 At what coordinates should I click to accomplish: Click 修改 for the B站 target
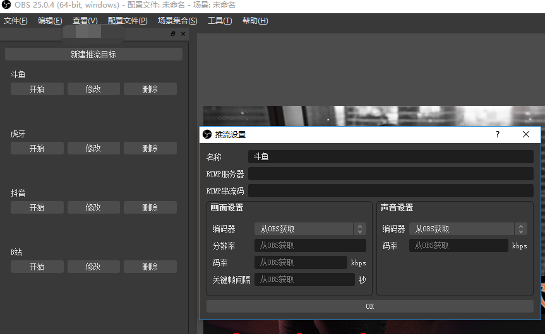pos(93,267)
